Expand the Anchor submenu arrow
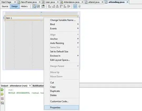 click(78, 39)
